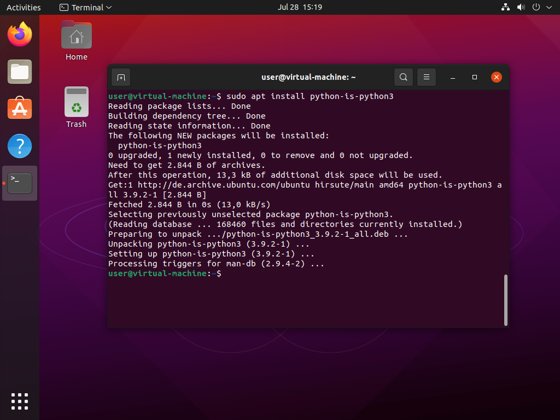Image resolution: width=560 pixels, height=420 pixels.
Task: Expand the system menu arrow
Action: (549, 7)
